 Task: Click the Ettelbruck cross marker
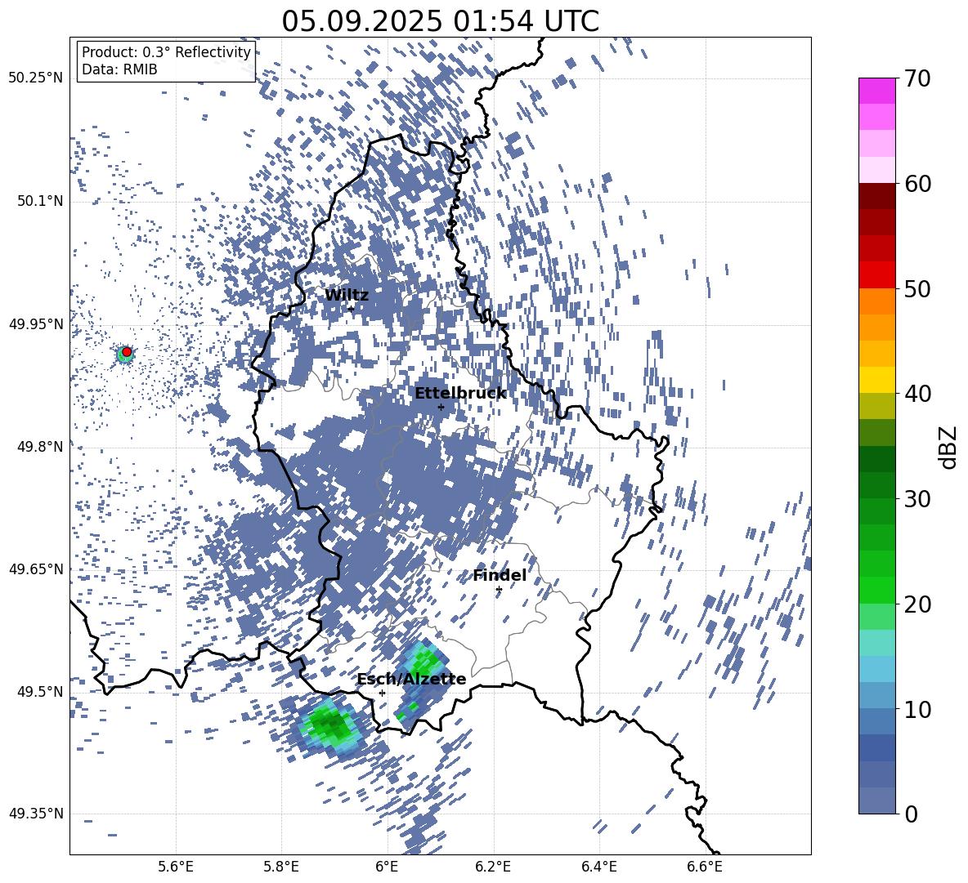click(441, 407)
